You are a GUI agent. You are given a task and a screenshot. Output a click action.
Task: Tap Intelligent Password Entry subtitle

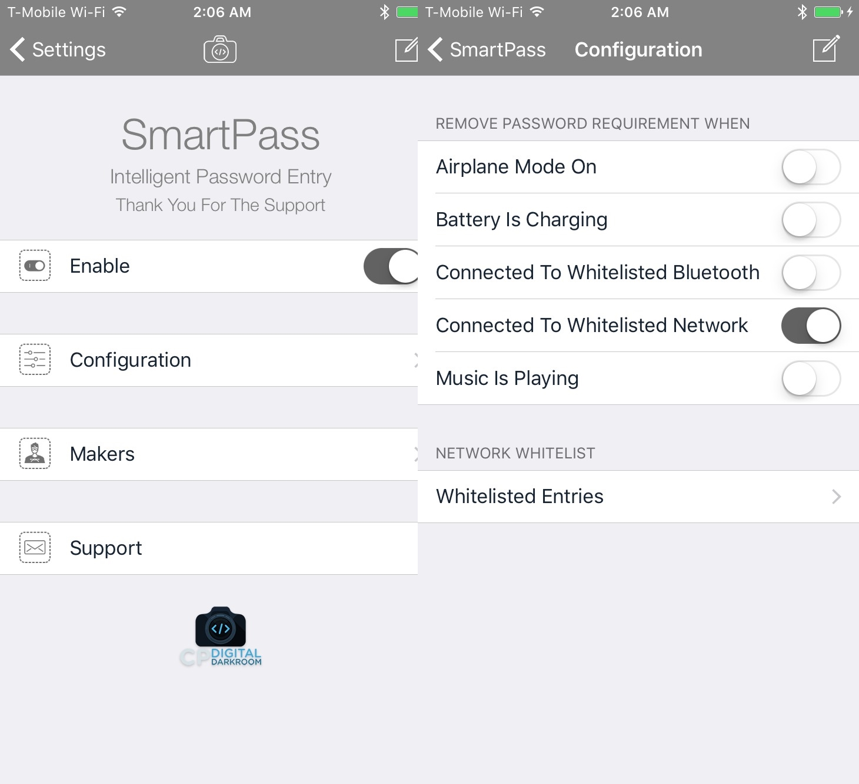[221, 177]
